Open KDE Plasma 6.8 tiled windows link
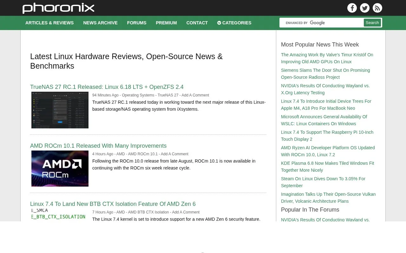The image size is (406, 253). (328, 167)
